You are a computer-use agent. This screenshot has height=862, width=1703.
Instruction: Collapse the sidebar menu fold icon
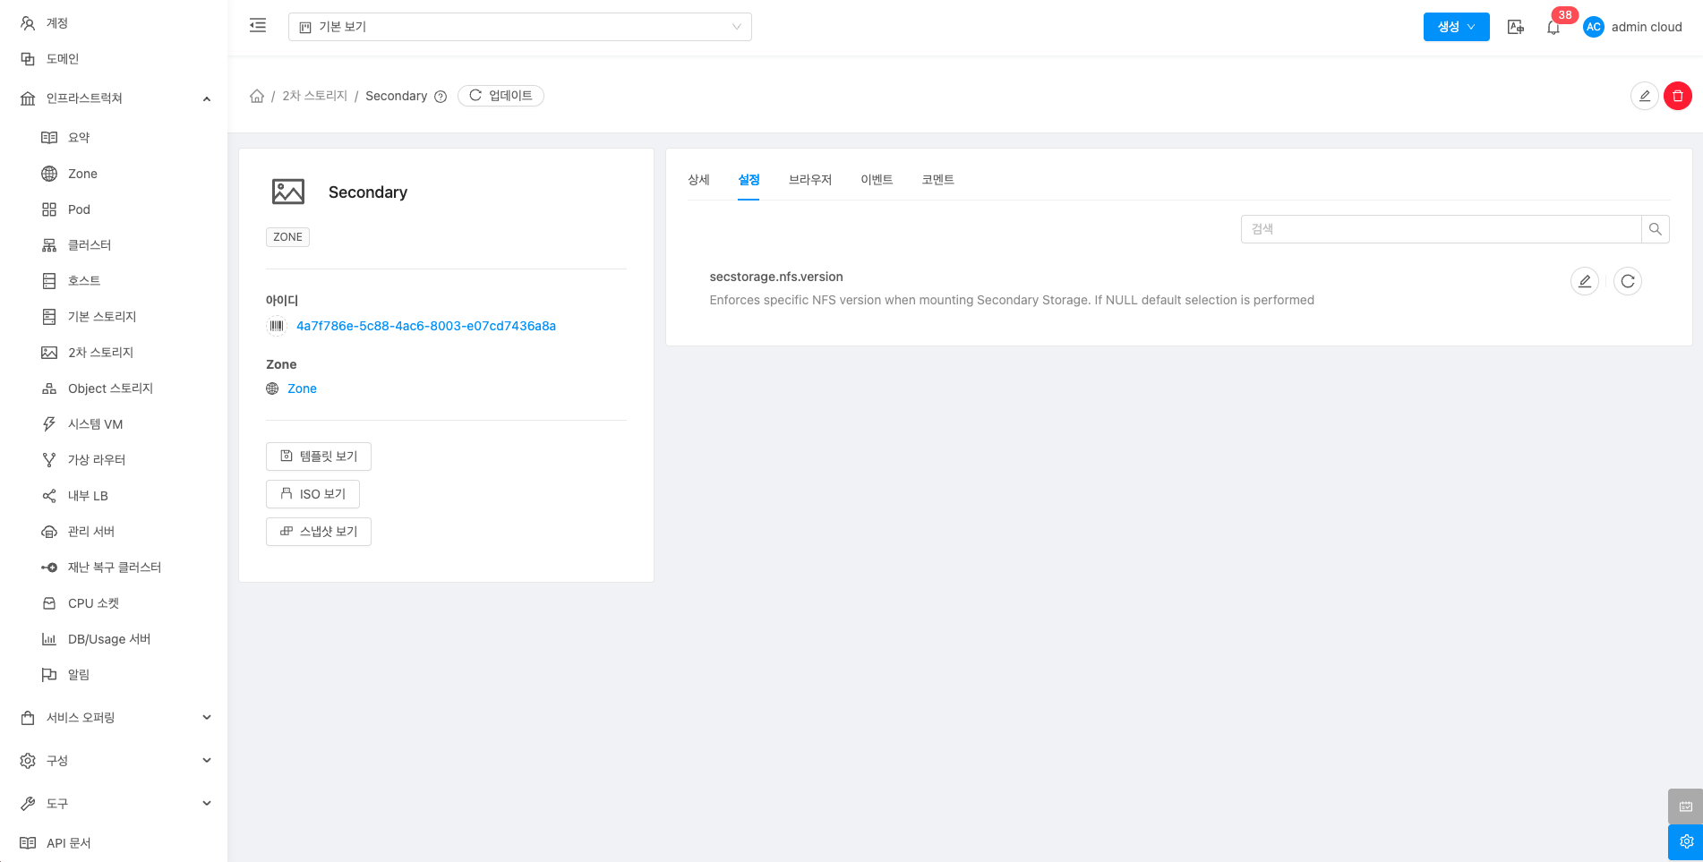[258, 26]
